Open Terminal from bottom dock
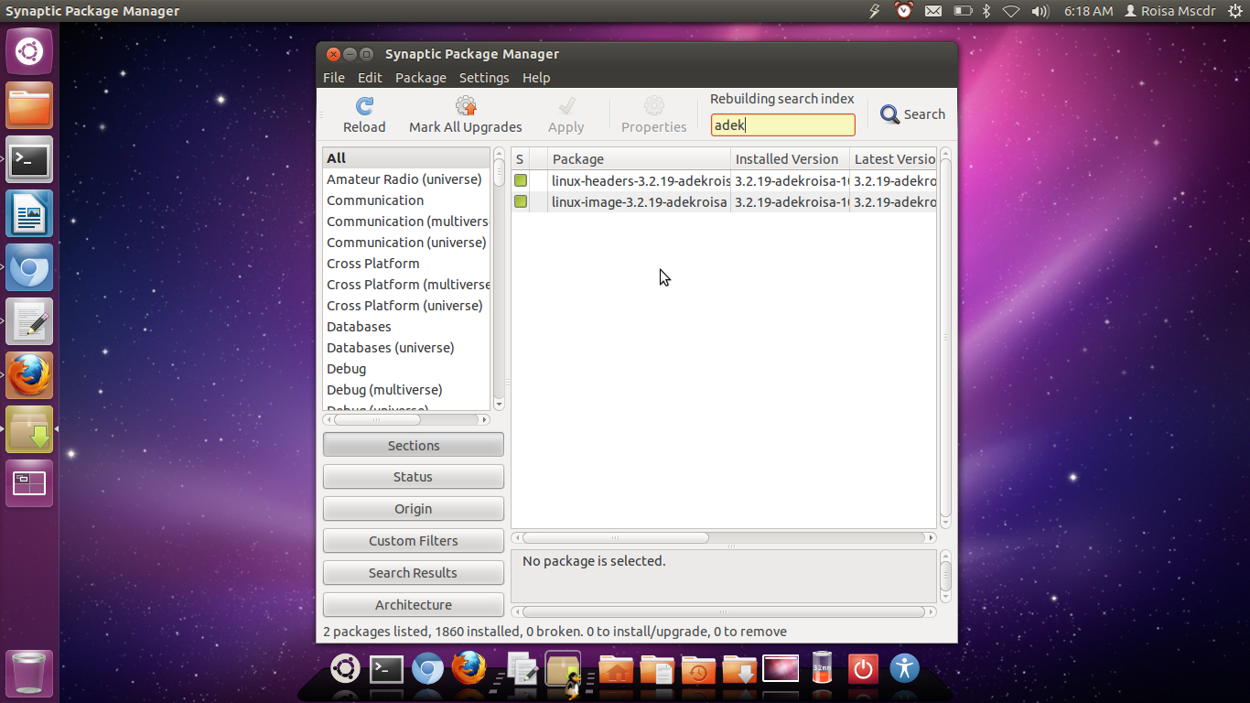Viewport: 1250px width, 703px height. coord(386,669)
